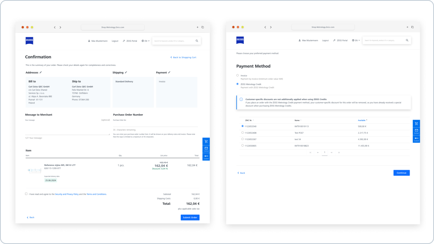Click the ZEISS logo on the Payment Method page

coord(240,40)
